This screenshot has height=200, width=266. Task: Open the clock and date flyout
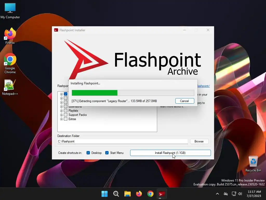[x=254, y=194]
